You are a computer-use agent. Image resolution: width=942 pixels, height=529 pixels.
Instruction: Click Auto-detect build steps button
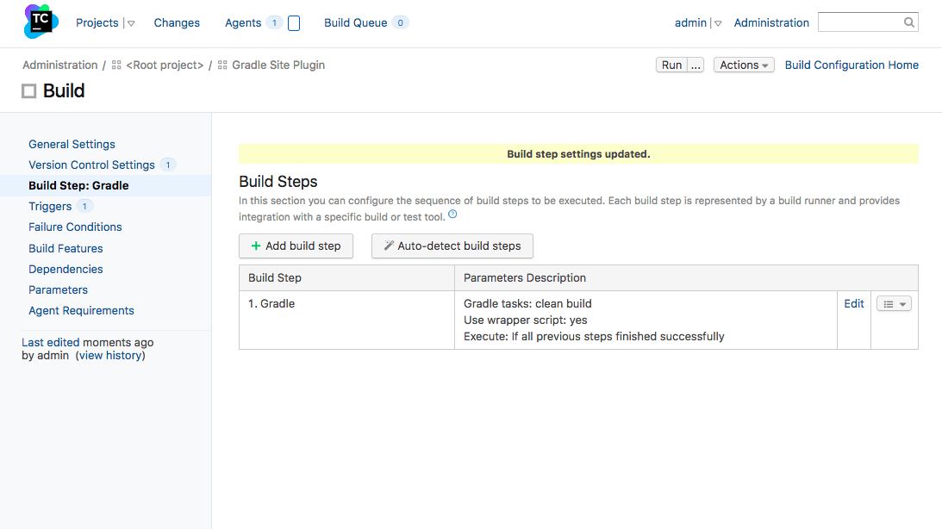click(452, 246)
